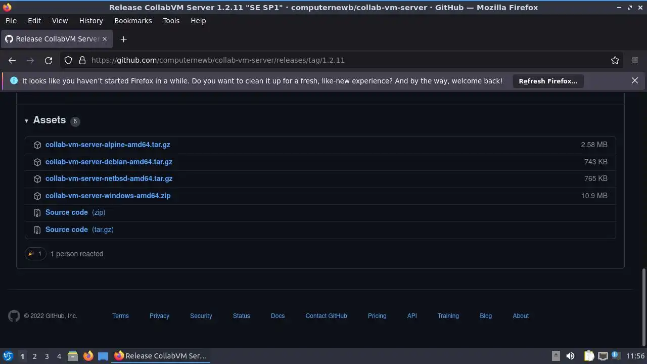Open the Terms footer link

(120, 316)
